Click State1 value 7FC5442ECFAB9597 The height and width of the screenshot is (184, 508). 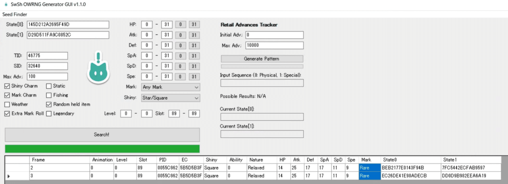point(471,168)
